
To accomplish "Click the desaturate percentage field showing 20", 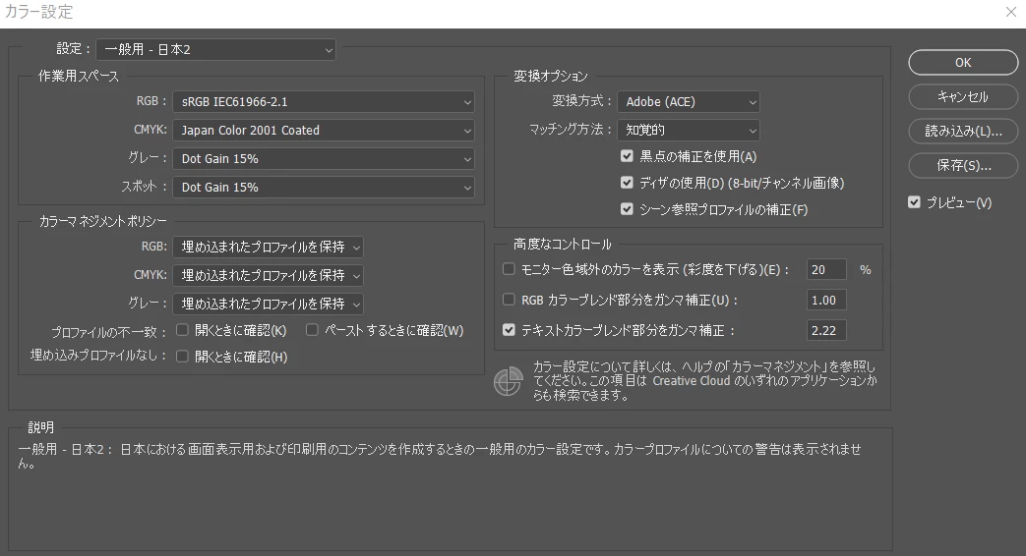I will click(826, 269).
